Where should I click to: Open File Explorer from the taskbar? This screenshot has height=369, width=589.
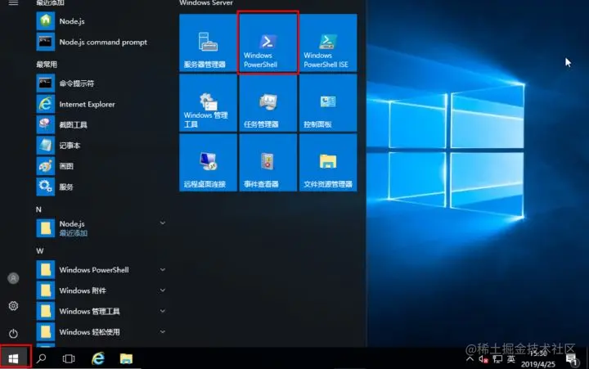(126, 358)
